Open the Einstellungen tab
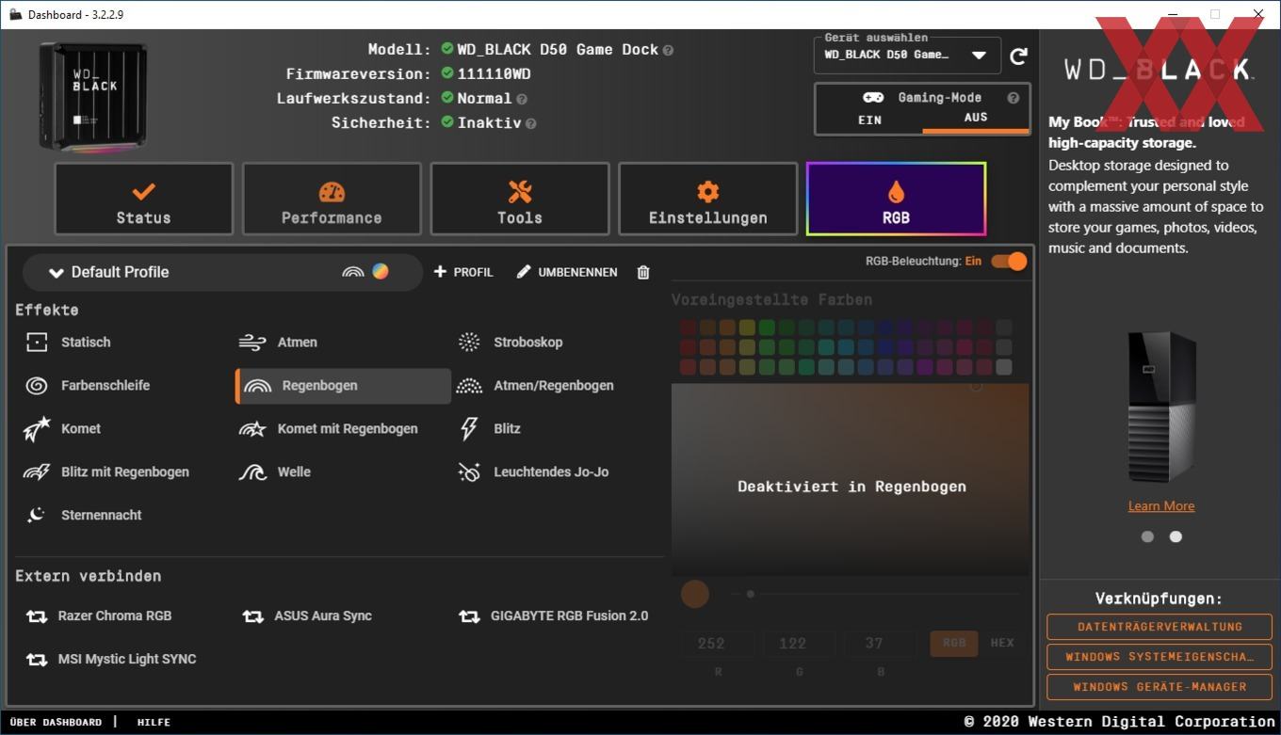 tap(708, 200)
